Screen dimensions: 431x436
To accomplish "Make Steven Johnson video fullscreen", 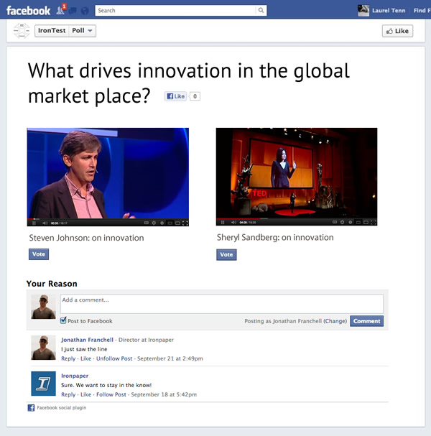I will coord(185,223).
